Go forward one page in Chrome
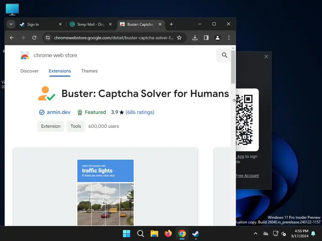Viewport: 322px width, 241px height. (23, 38)
